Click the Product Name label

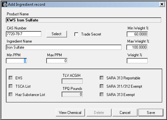pyautogui.click(x=18, y=14)
